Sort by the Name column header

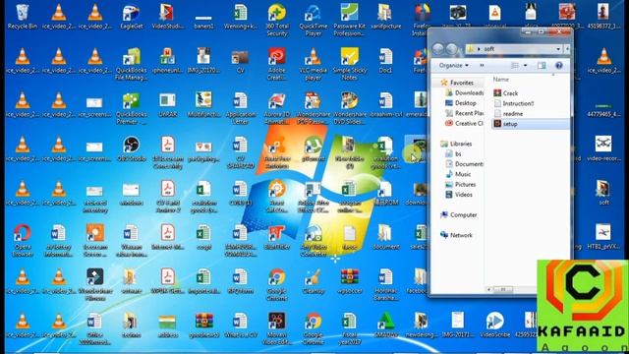pyautogui.click(x=501, y=80)
